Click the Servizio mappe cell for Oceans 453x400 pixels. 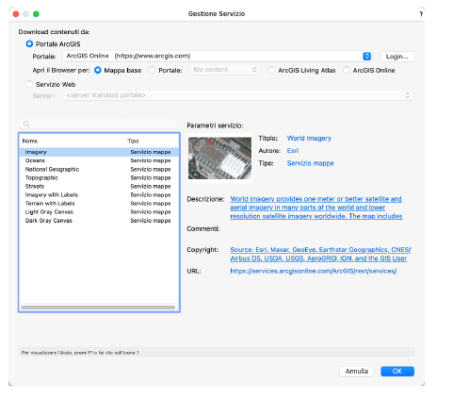click(x=151, y=160)
